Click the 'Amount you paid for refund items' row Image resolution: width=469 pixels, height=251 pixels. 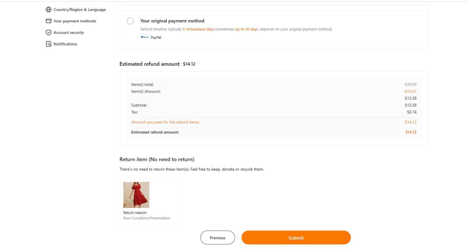click(165, 122)
